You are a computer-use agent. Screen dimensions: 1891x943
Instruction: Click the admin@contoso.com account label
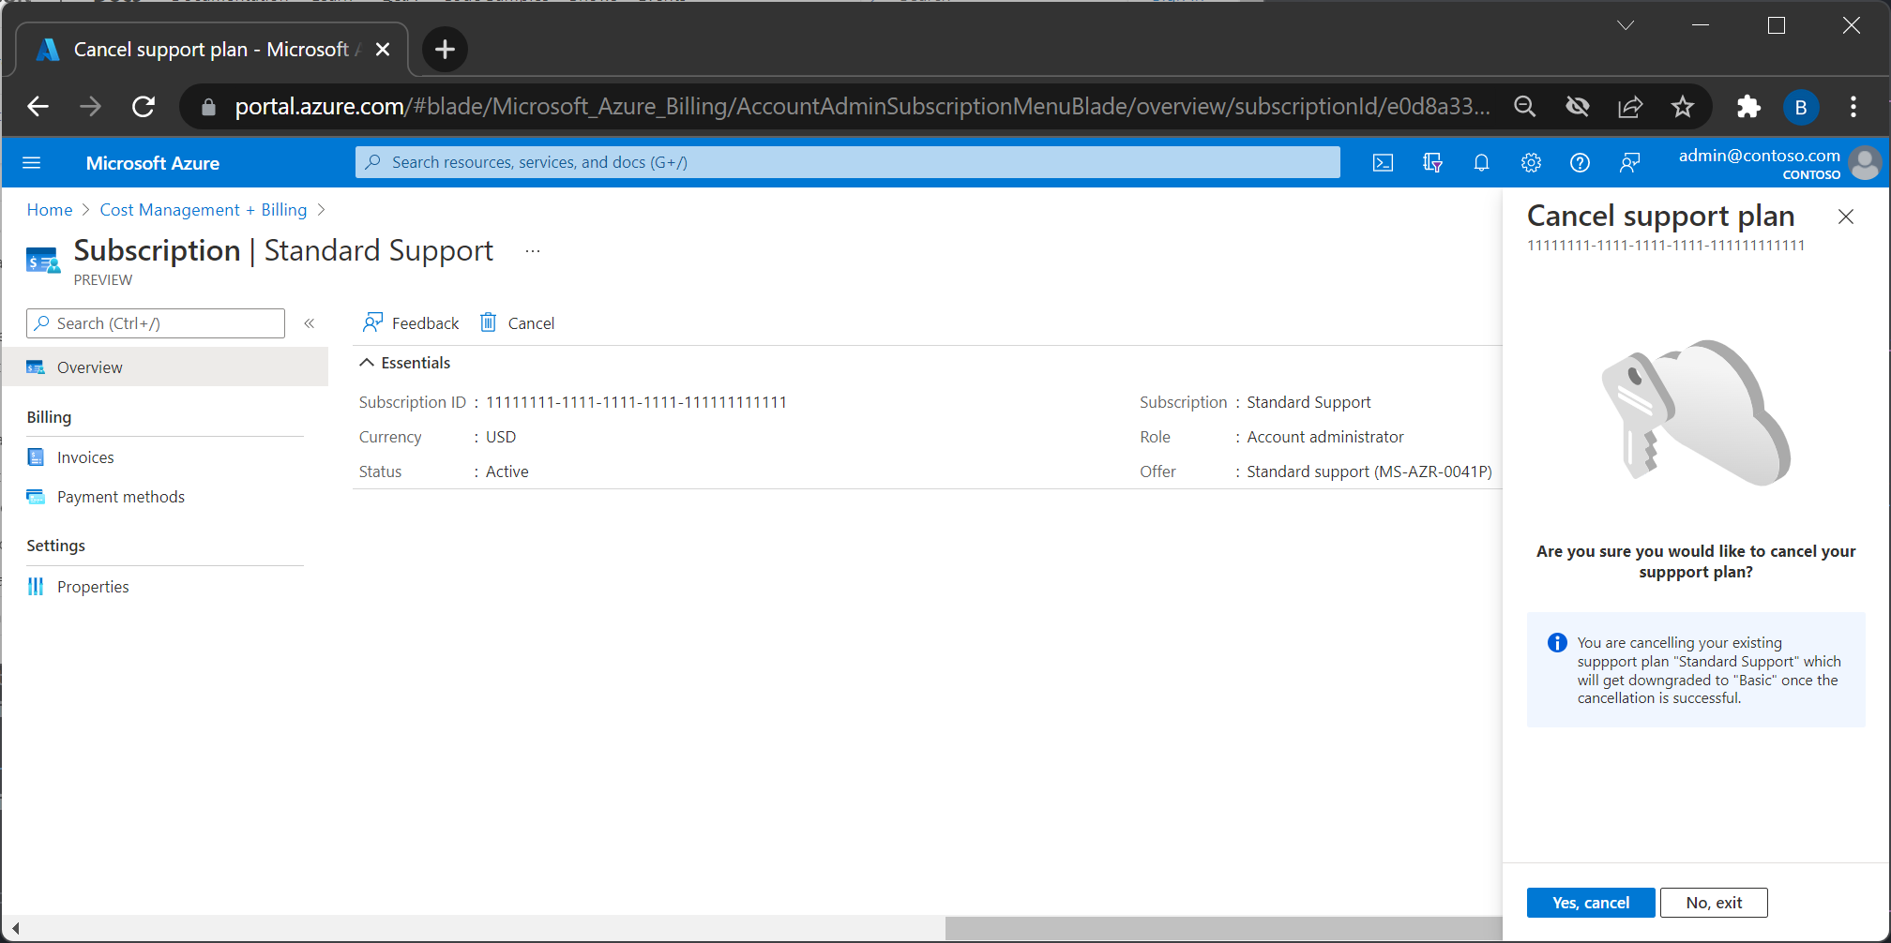(x=1759, y=156)
